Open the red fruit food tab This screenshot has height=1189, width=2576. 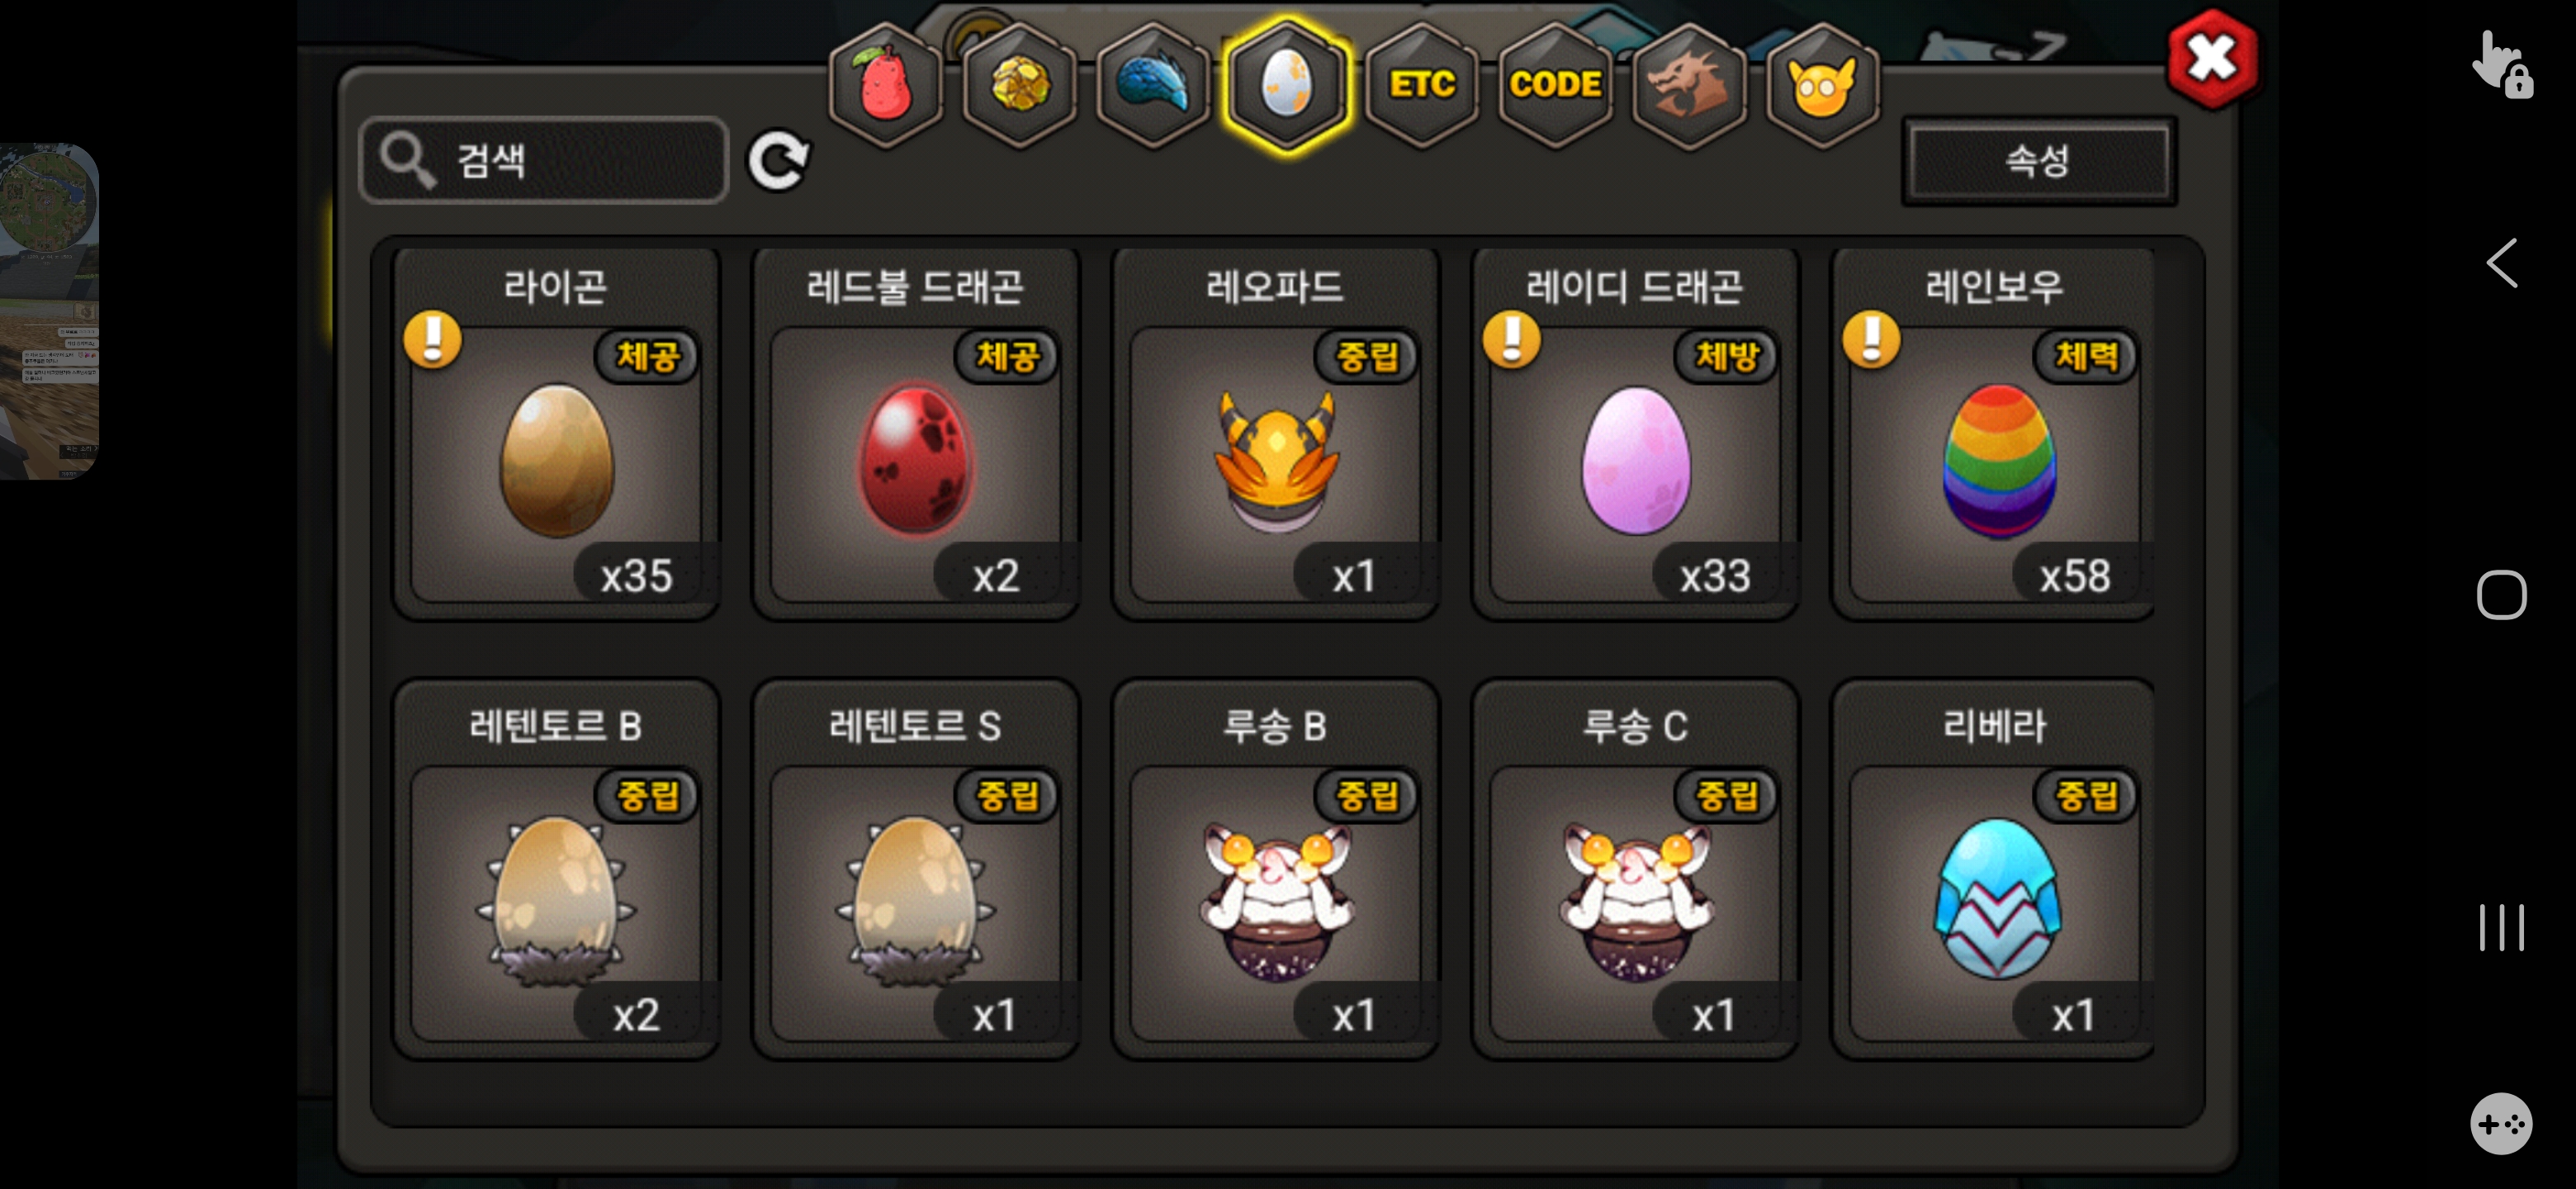885,85
